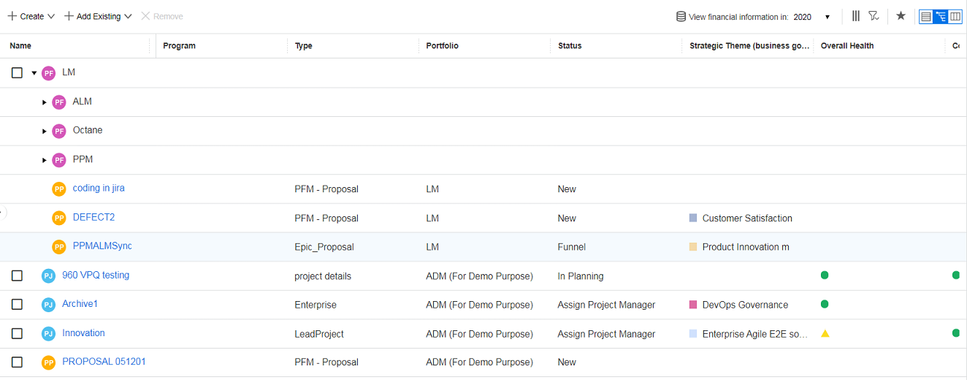Switch to the hierarchy tree view
Image resolution: width=967 pixels, height=380 pixels.
pos(941,16)
